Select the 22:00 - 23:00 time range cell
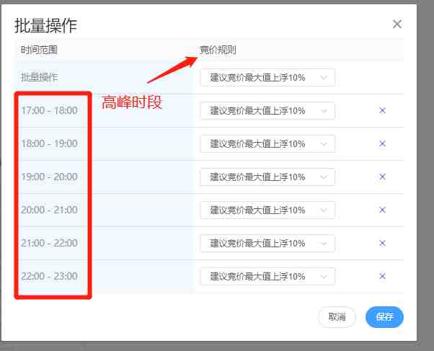Screen dimensions: 434x351 49,276
